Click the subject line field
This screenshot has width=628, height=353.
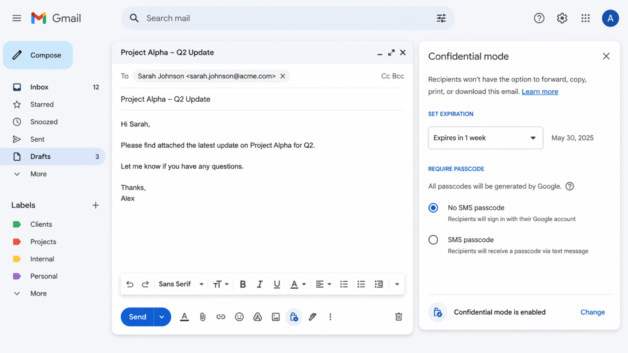point(262,99)
